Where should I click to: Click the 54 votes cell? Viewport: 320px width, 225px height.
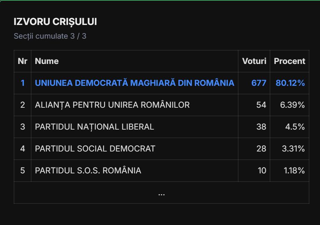[x=261, y=105]
